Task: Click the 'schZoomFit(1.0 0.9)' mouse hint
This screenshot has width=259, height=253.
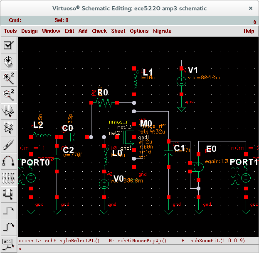Action: [217, 241]
